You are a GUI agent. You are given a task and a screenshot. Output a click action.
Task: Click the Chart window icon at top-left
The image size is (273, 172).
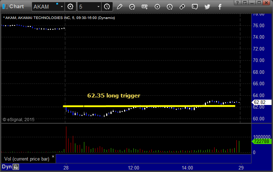coord(5,6)
